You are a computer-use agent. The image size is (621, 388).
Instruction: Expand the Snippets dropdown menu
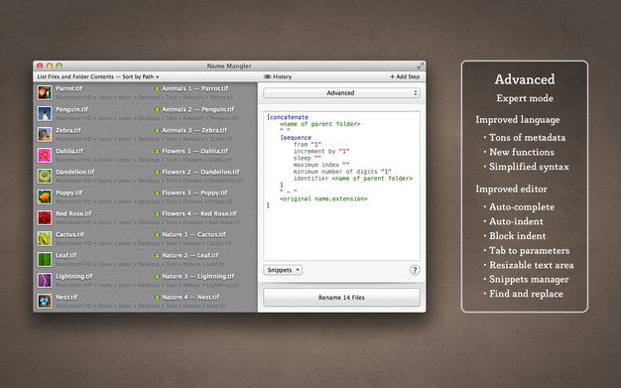click(x=283, y=270)
